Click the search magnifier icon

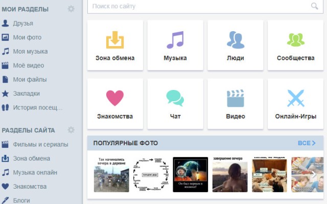click(x=315, y=6)
